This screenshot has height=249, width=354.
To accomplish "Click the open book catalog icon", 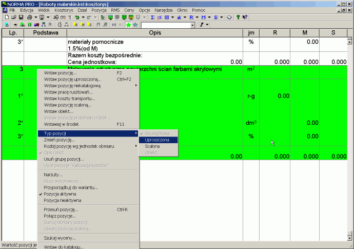I will (229, 17).
